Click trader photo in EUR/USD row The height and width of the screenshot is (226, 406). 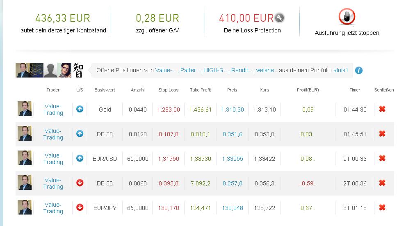25,158
